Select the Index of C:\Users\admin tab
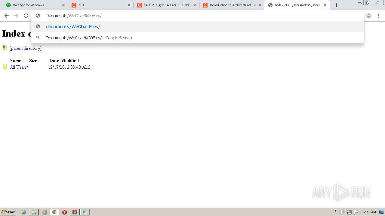This screenshot has width=385, height=216. [297, 5]
